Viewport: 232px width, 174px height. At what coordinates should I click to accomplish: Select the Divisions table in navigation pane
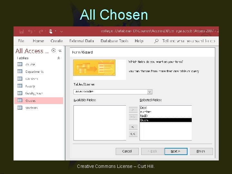[x=39, y=79]
